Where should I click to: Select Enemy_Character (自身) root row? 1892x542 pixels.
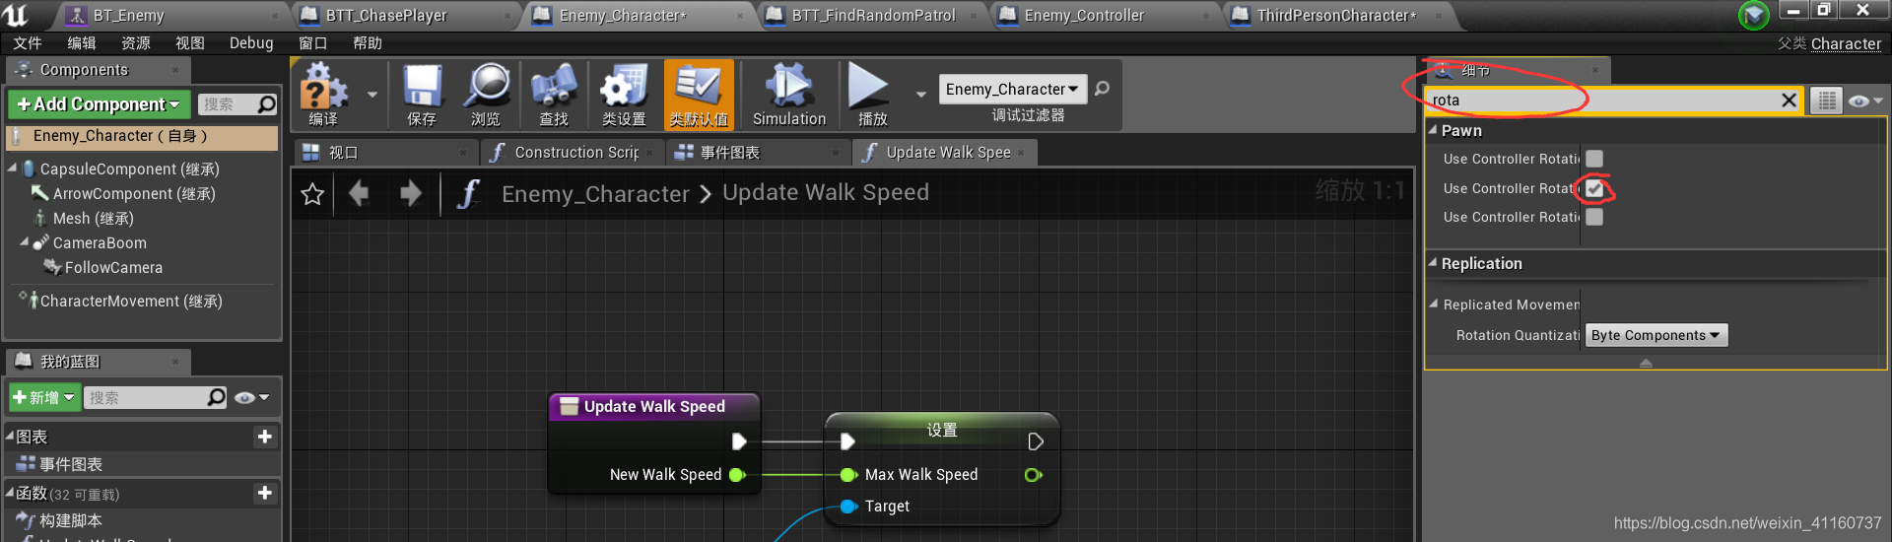pos(142,136)
